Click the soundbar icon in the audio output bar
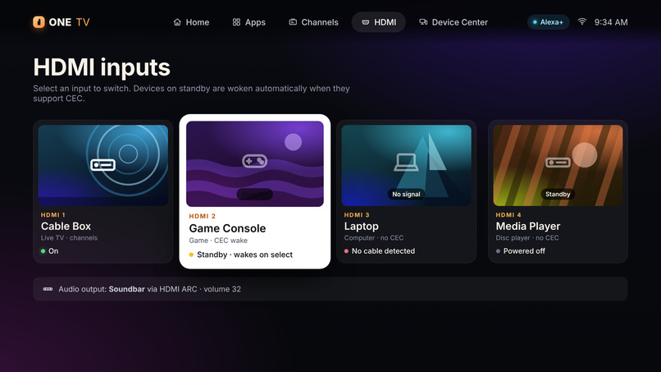Screen dimensions: 661x372 pyautogui.click(x=48, y=289)
